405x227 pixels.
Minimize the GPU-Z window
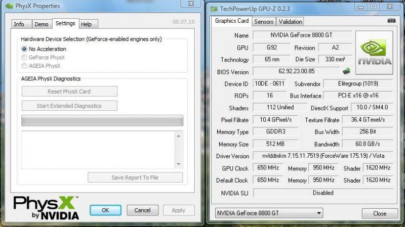[x=361, y=7]
